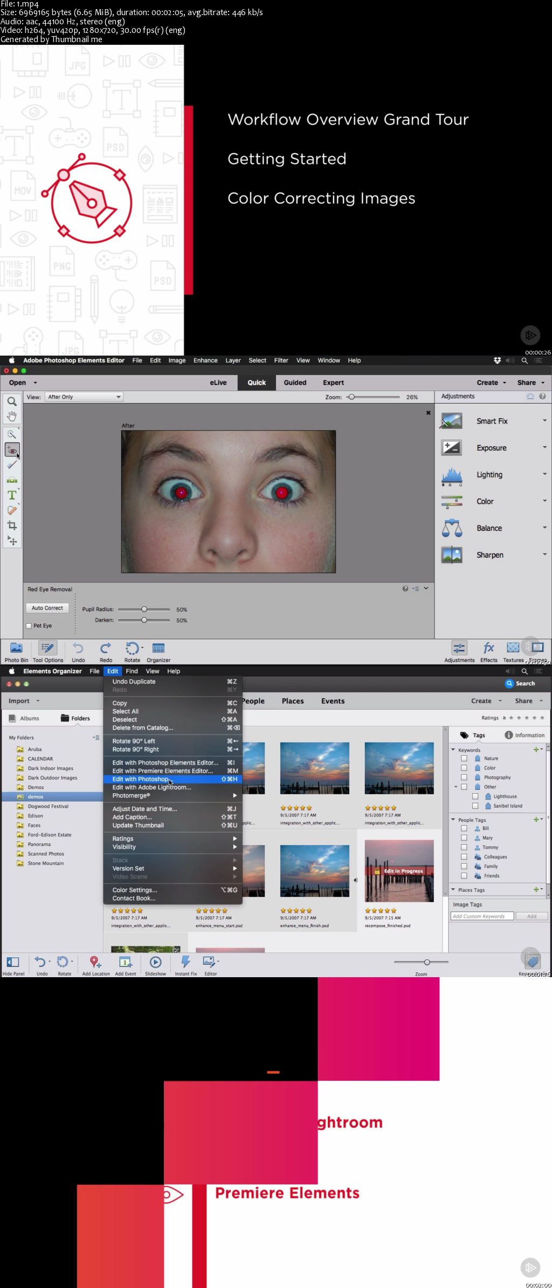Adjust the Darken slider
This screenshot has height=1288, width=552.
tap(144, 620)
